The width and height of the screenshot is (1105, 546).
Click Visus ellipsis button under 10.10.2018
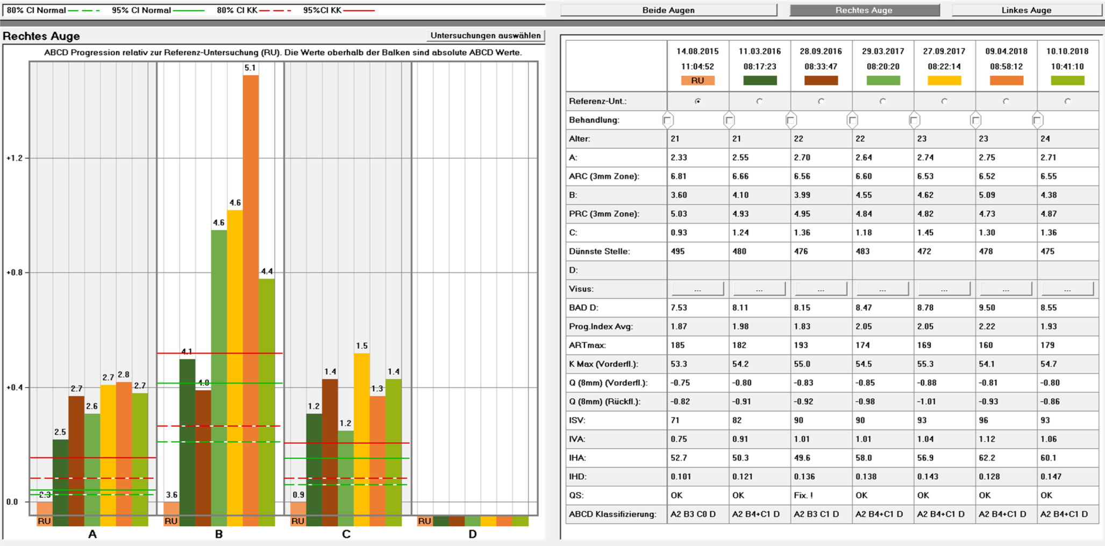pos(1067,289)
